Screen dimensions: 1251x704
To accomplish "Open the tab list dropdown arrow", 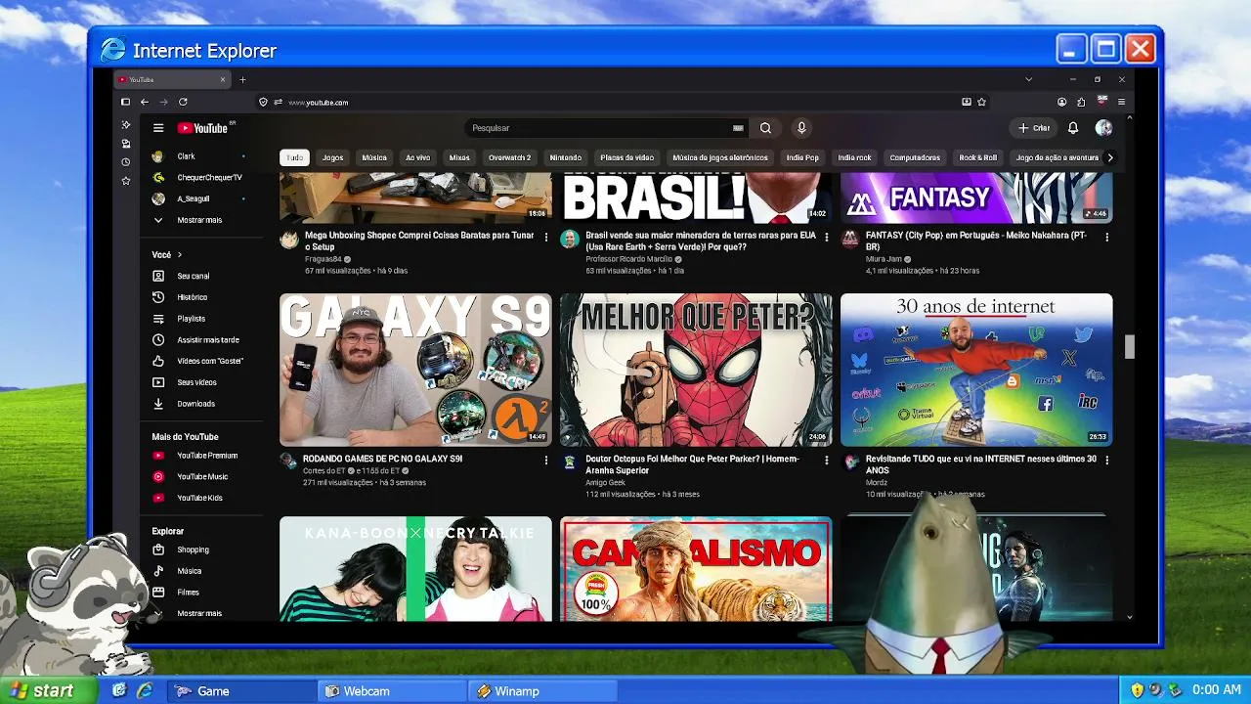I will (x=1028, y=79).
